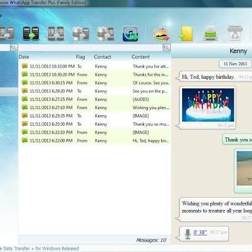Select the [IMAGE] message at 6:25:35 PM
Viewport: 252px width, 252px height.
(x=95, y=116)
